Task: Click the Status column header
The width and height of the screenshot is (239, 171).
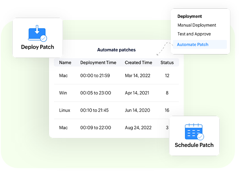Action: click(167, 62)
